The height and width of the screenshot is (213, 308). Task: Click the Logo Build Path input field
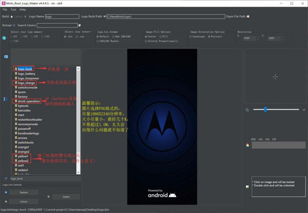click(165, 16)
